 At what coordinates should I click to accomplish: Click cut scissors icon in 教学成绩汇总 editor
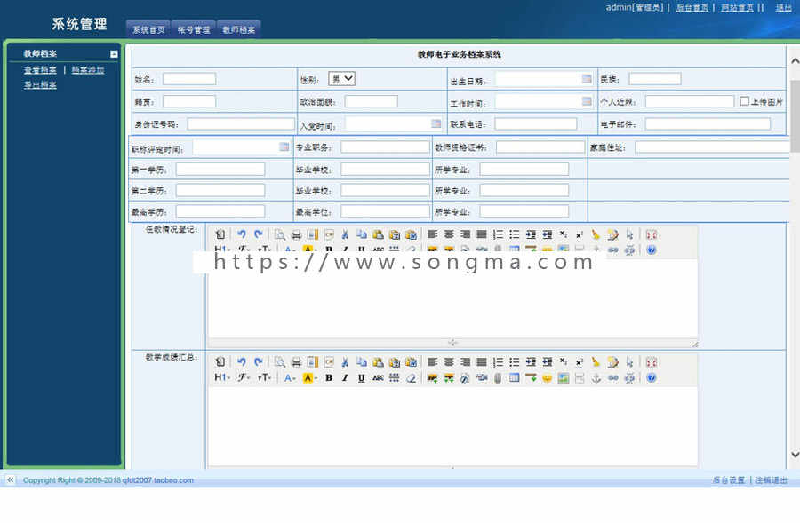345,362
